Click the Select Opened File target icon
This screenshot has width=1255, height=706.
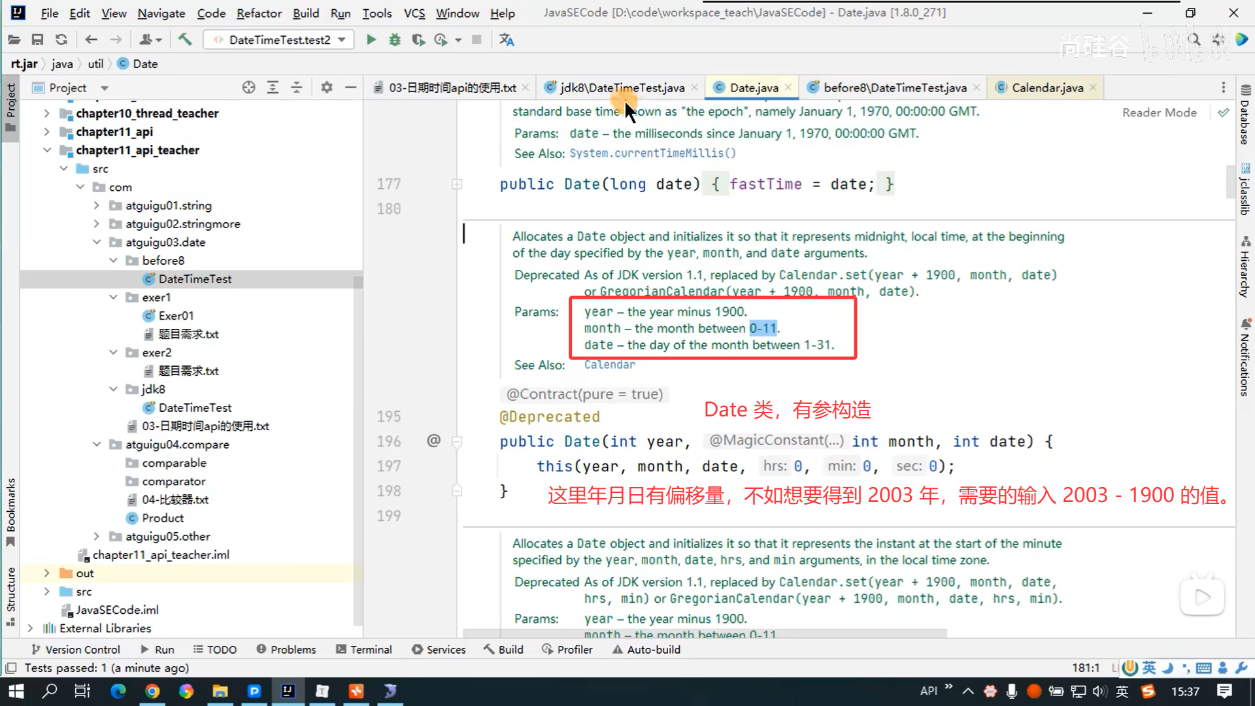pyautogui.click(x=248, y=88)
